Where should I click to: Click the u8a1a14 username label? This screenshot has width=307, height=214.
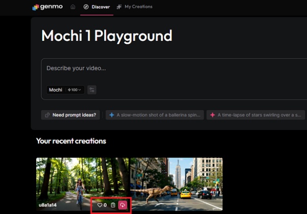pos(47,205)
